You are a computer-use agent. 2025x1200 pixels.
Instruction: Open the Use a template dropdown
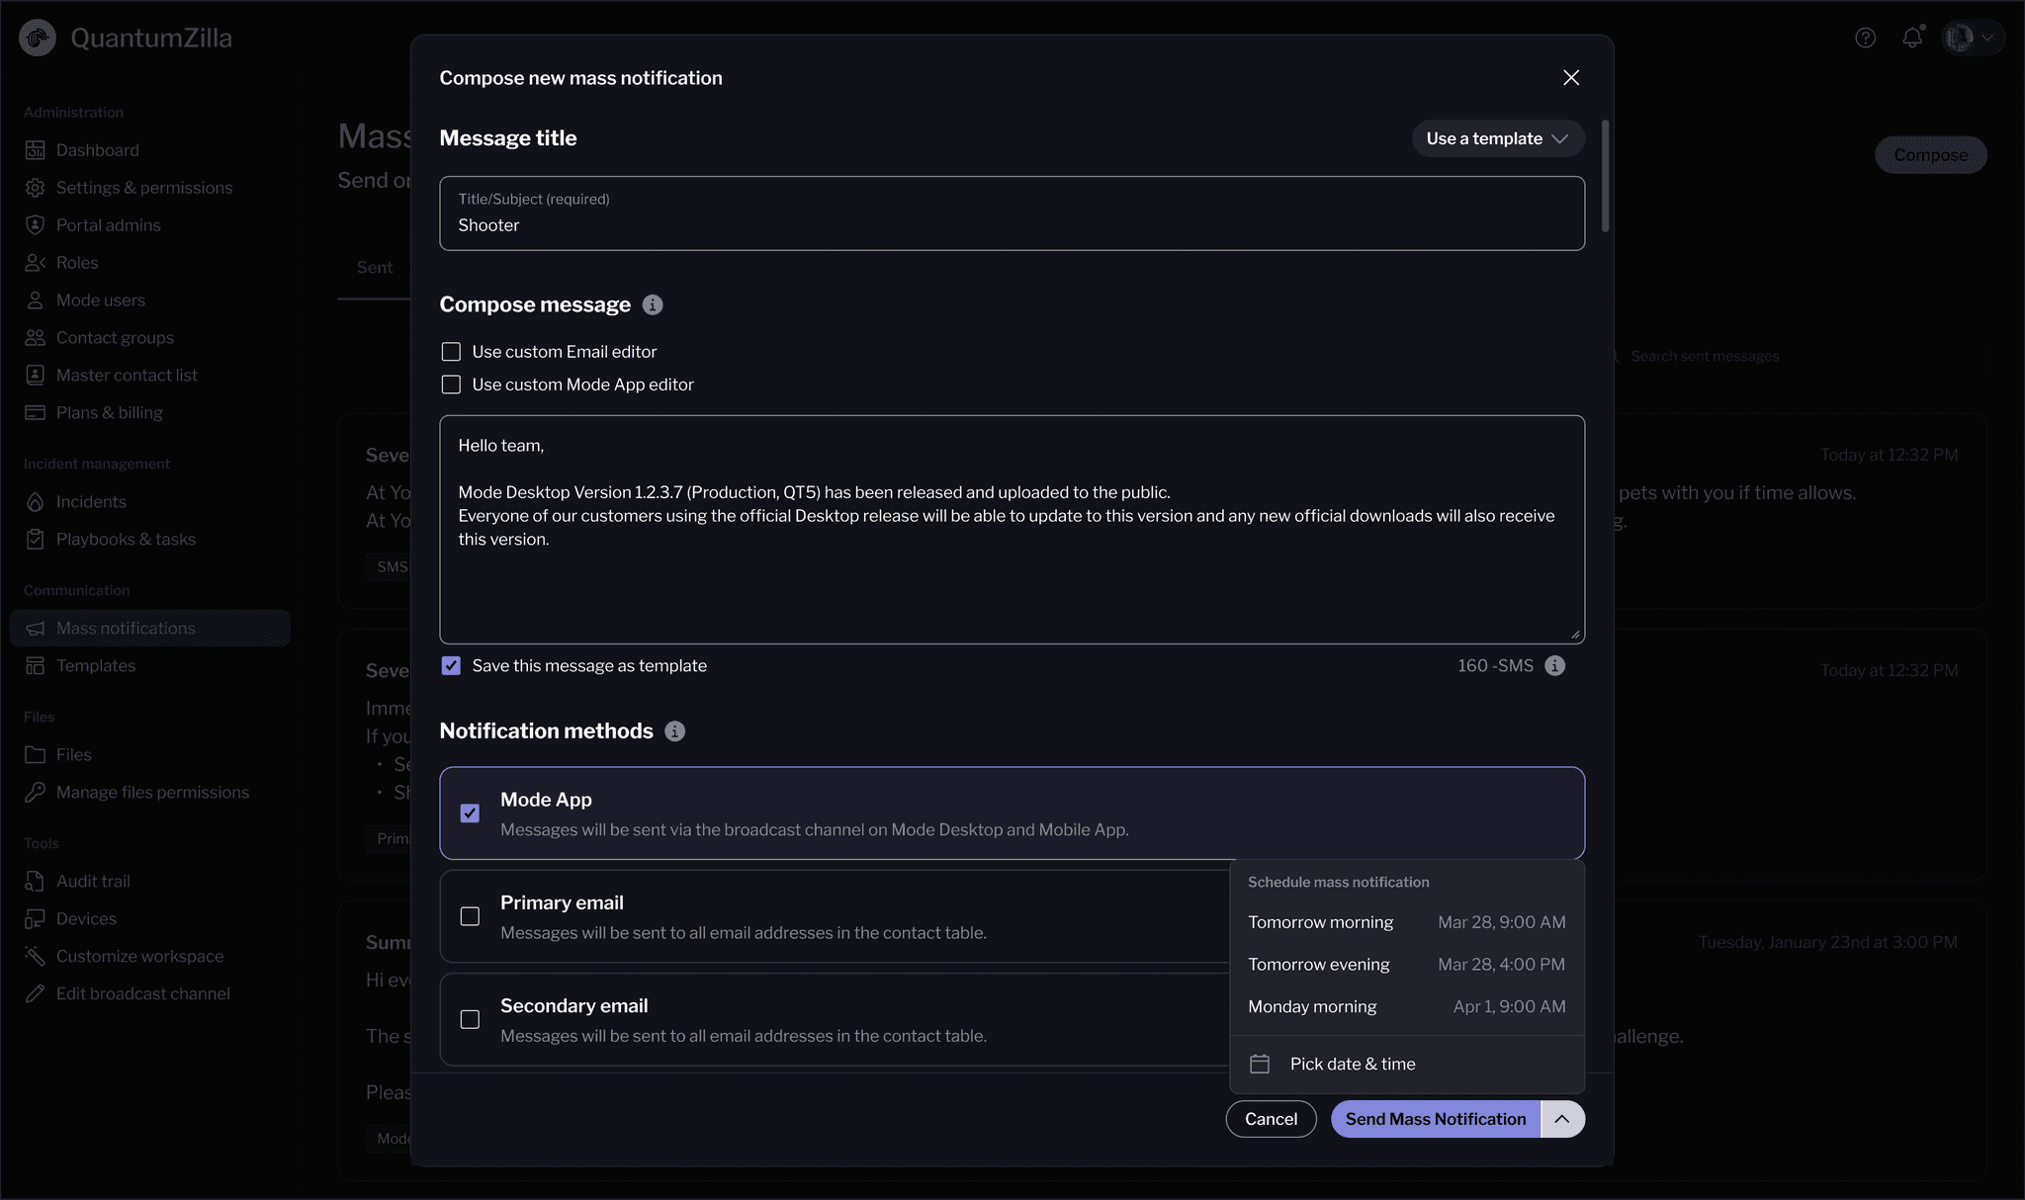pos(1497,138)
